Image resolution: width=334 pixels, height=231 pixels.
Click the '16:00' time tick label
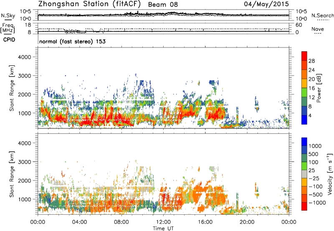coord(205,222)
